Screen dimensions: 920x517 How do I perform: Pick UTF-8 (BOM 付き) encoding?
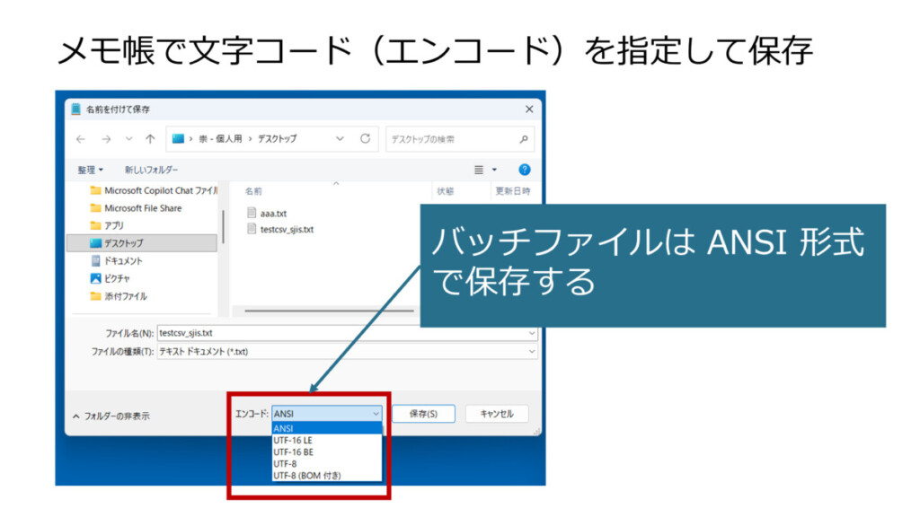306,476
